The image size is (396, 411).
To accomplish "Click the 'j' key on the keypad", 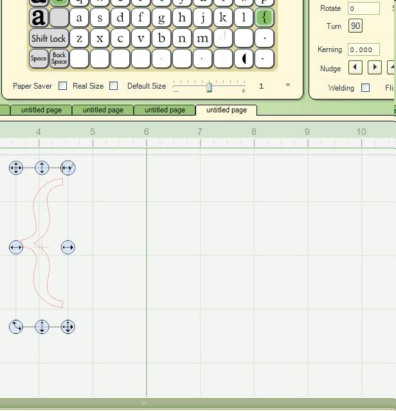I will tap(203, 17).
